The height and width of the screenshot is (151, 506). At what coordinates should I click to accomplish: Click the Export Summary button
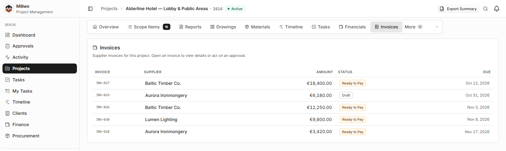coord(458,9)
